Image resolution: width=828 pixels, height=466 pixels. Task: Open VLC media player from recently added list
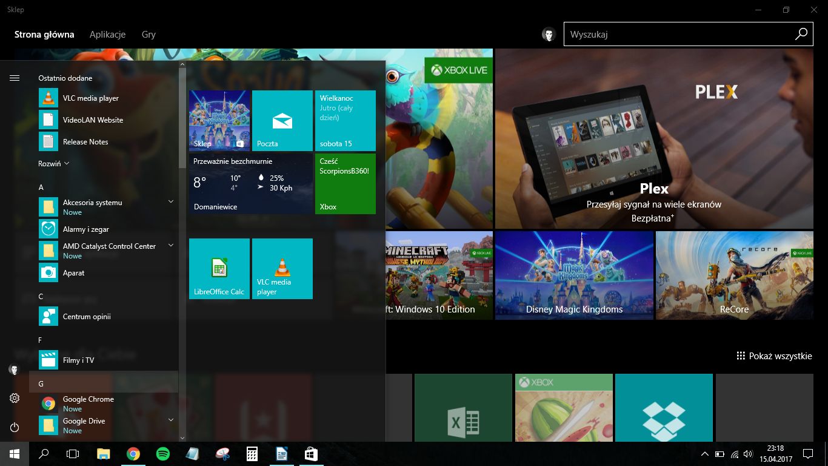tap(103, 98)
